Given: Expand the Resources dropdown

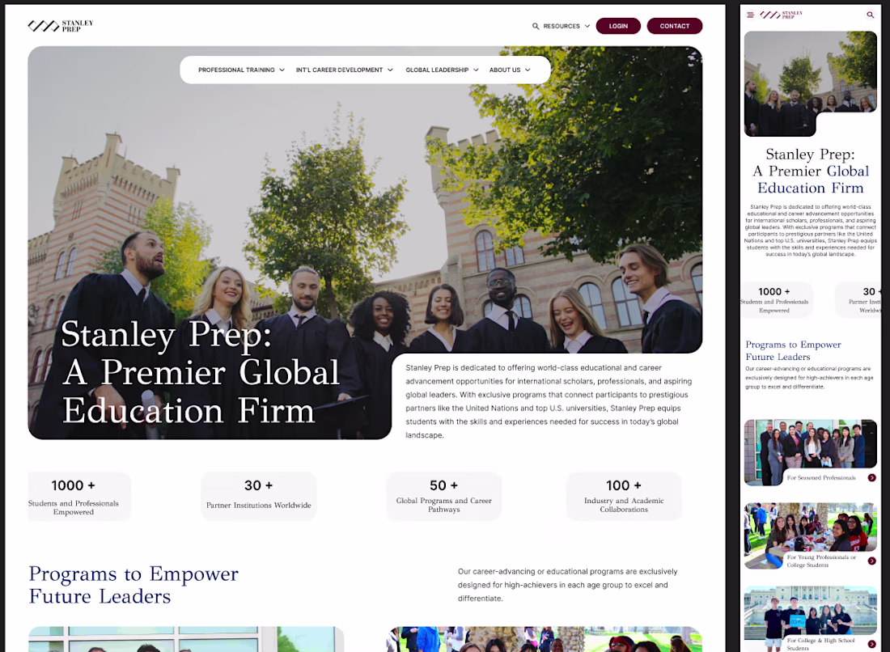Looking at the screenshot, I should pos(566,26).
